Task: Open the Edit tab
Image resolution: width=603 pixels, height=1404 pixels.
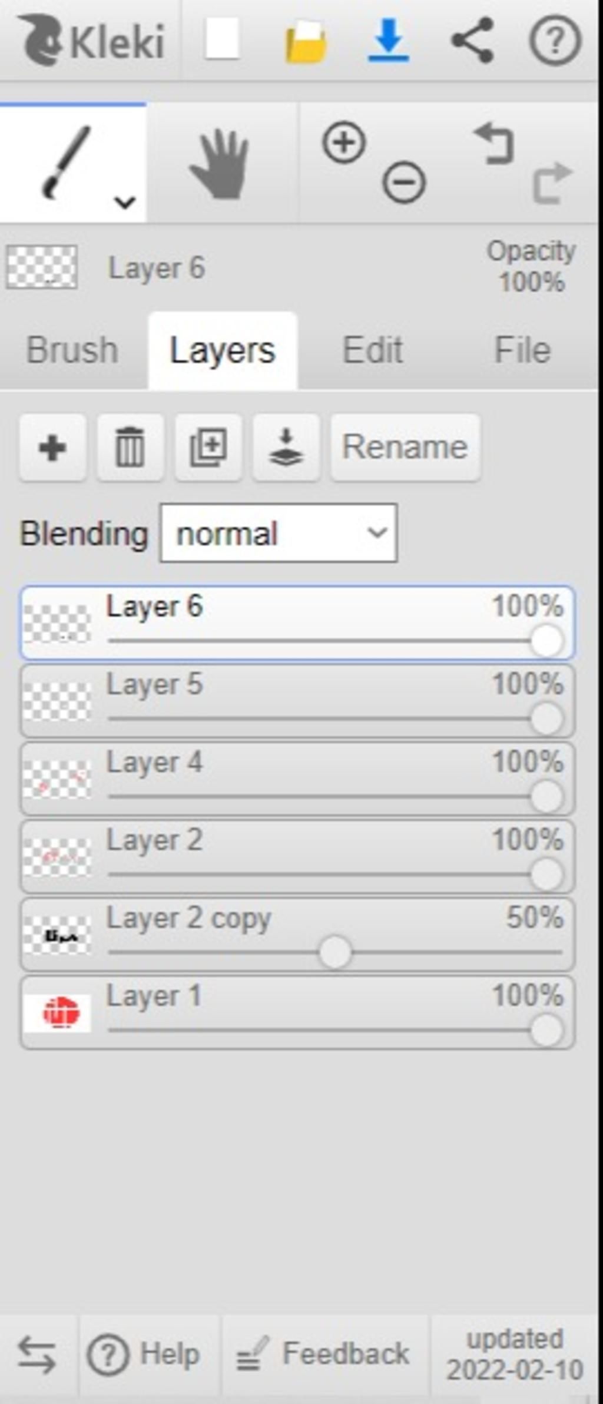Action: point(373,350)
